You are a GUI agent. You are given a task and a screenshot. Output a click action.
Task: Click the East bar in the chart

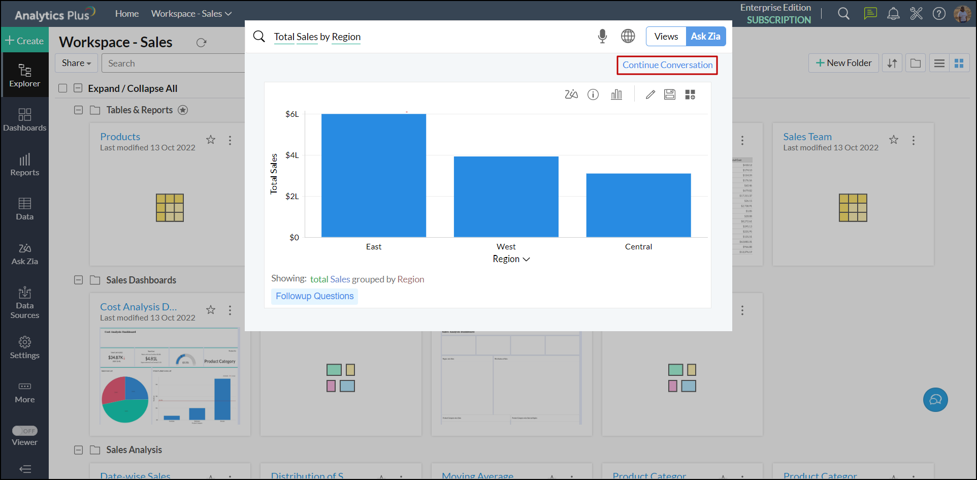coord(374,175)
